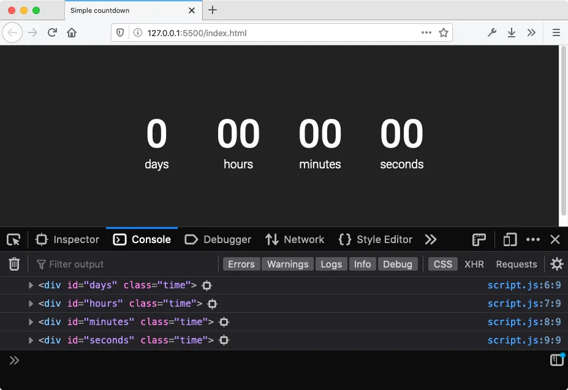Image resolution: width=568 pixels, height=390 pixels.
Task: Expand the div with id days
Action: (x=31, y=285)
